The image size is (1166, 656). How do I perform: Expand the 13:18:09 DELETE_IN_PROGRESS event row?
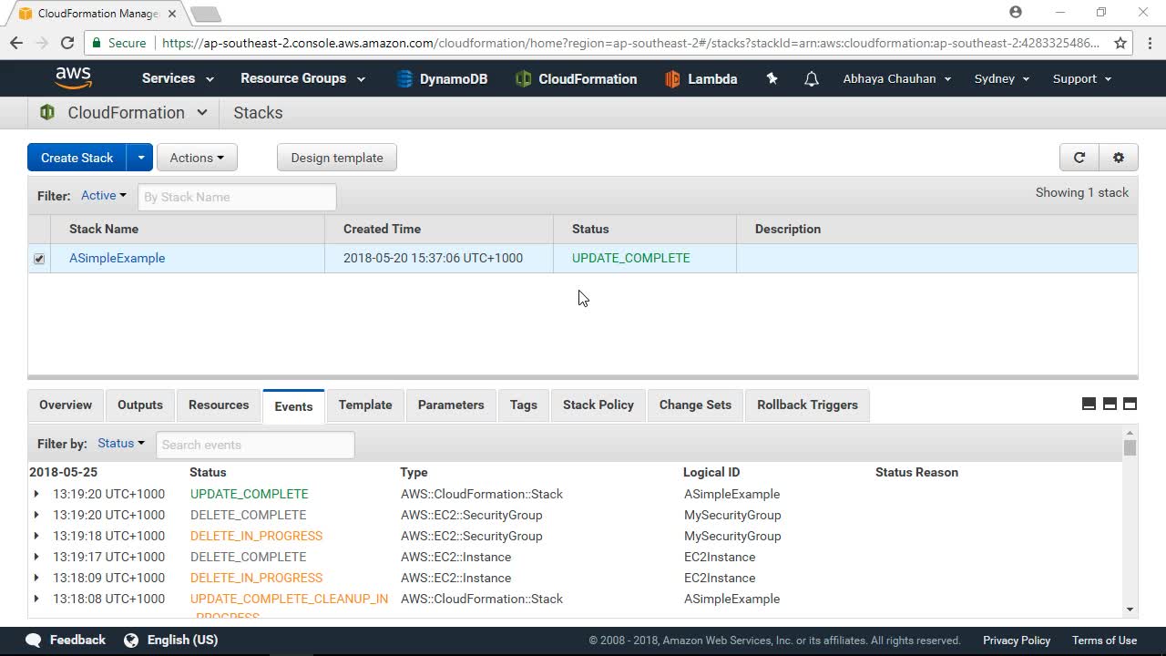(36, 578)
